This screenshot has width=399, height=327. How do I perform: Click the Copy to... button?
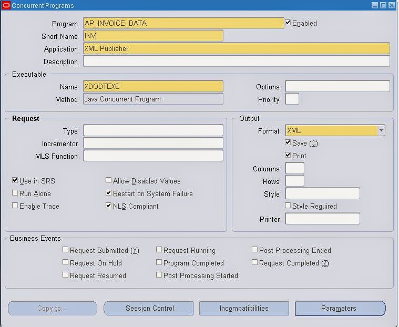53,309
